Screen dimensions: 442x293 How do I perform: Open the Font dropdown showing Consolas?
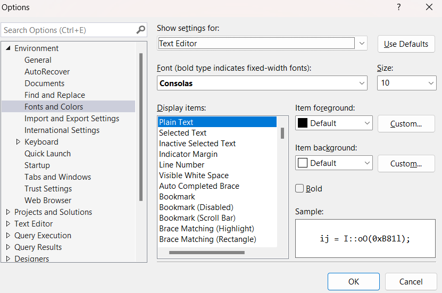coord(362,83)
